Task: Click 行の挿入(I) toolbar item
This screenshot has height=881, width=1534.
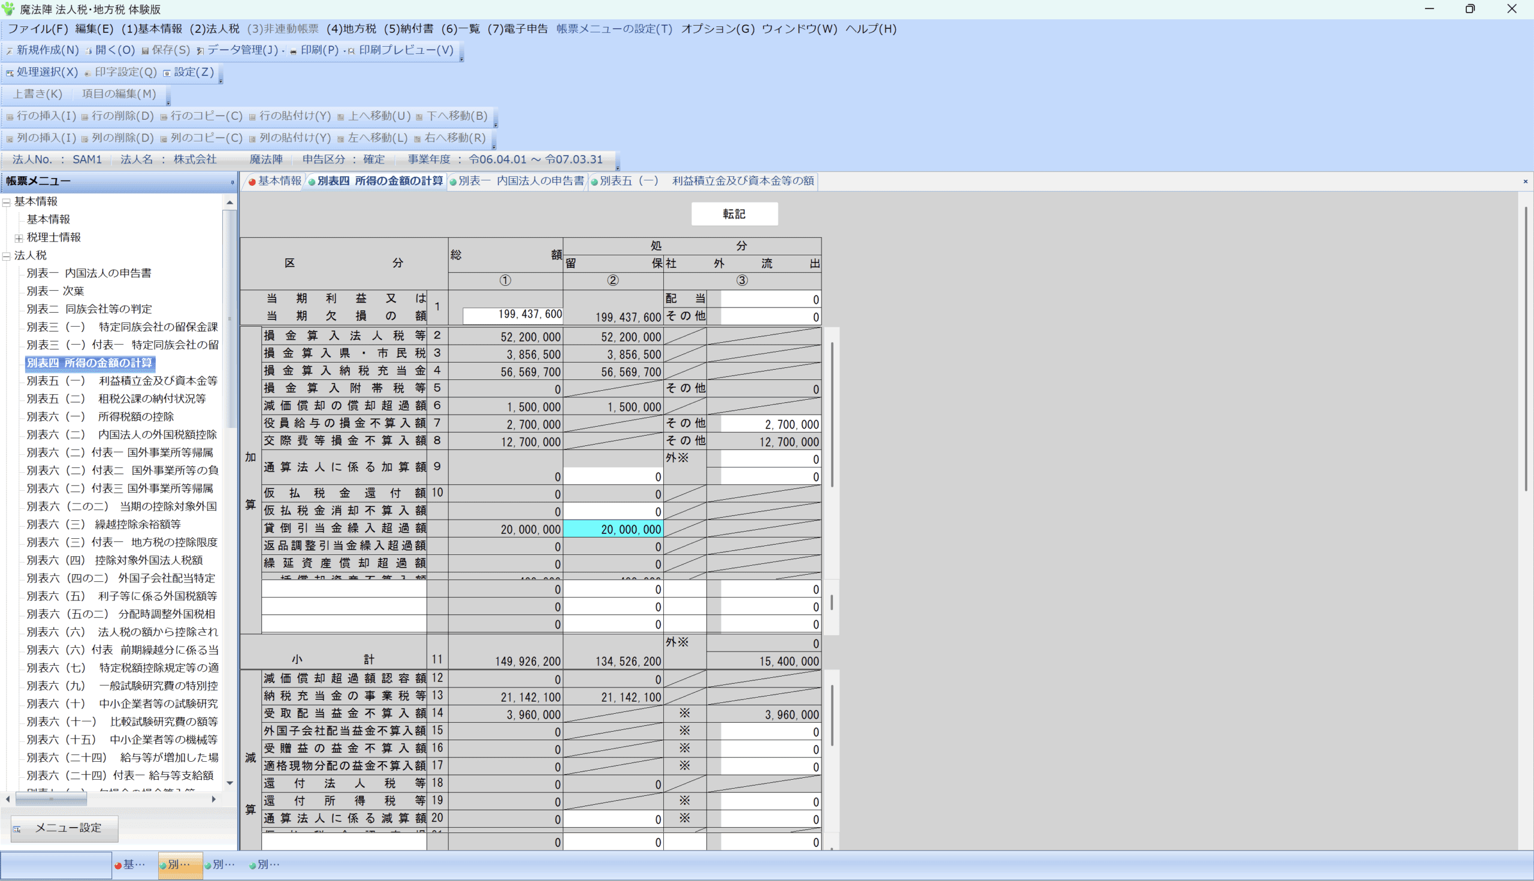Action: click(x=41, y=116)
